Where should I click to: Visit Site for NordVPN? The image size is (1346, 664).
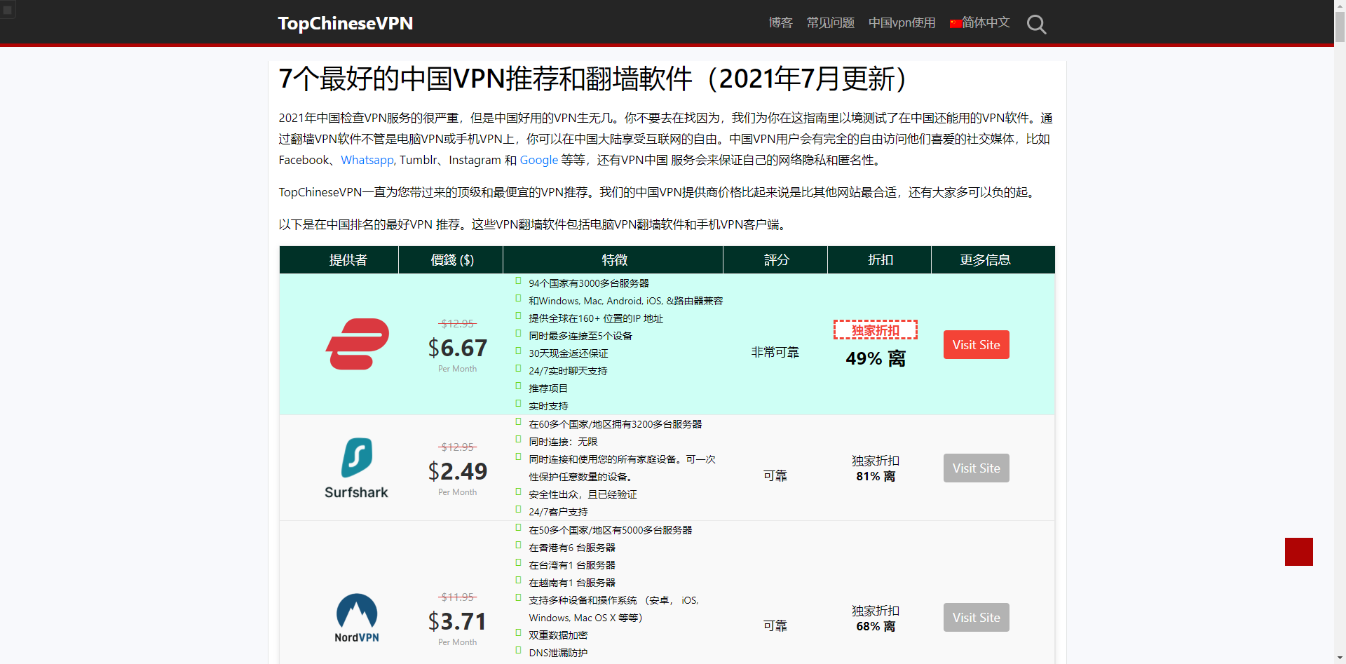pyautogui.click(x=976, y=618)
